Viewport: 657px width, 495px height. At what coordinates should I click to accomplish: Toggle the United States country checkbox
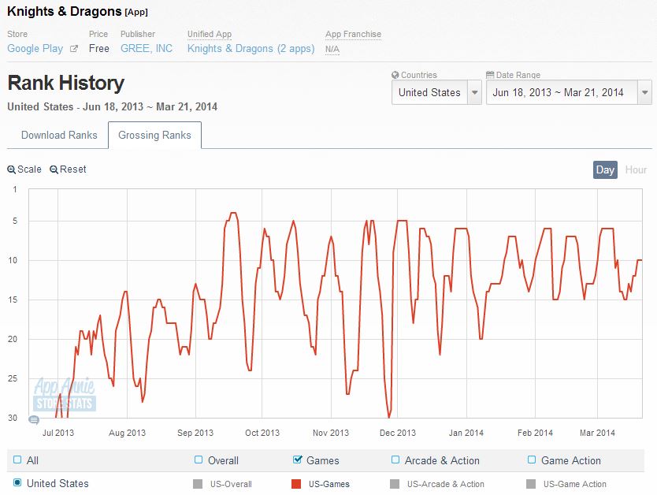click(17, 482)
